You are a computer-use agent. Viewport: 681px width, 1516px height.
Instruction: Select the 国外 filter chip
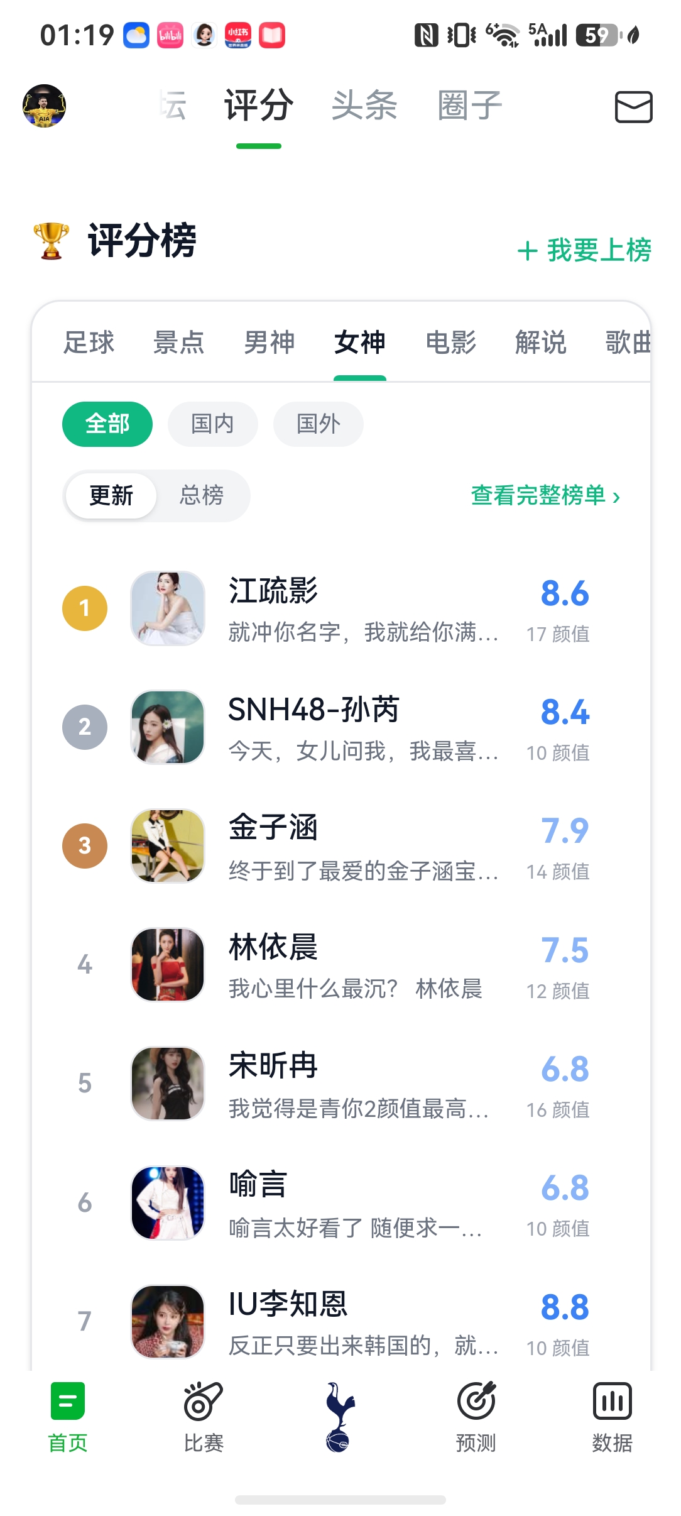[319, 424]
